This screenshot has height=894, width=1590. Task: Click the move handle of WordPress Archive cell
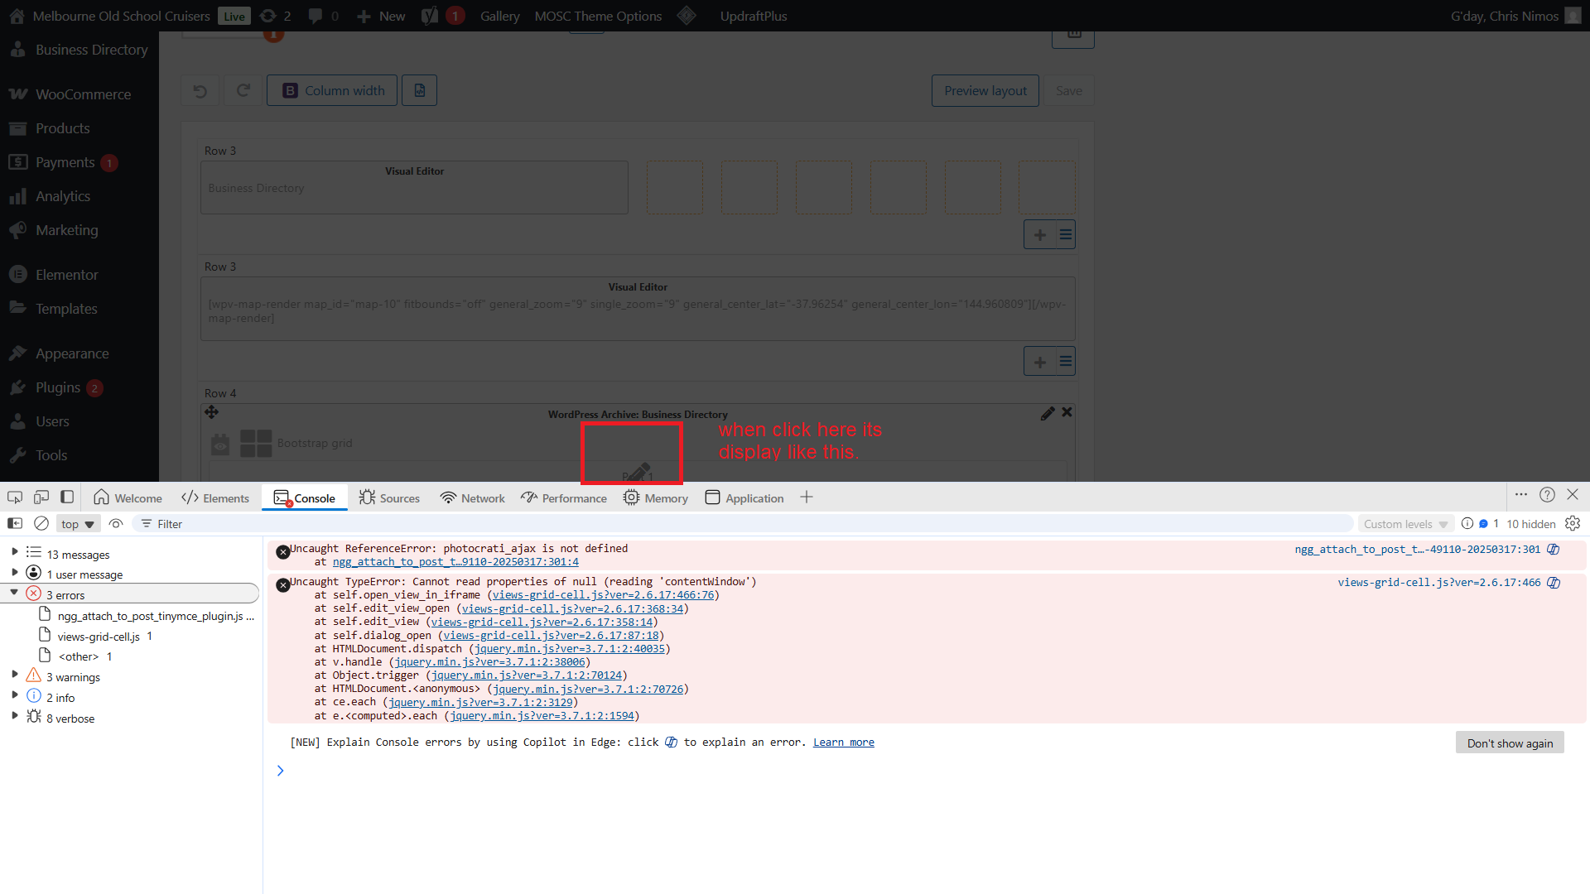point(212,412)
